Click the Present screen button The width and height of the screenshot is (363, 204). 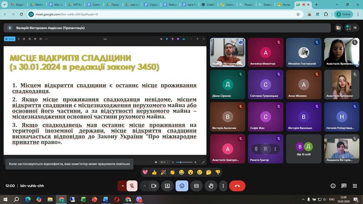[x=167, y=186]
